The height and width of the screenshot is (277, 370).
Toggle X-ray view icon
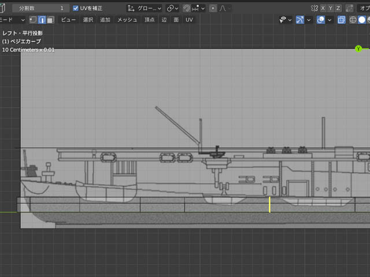341,20
